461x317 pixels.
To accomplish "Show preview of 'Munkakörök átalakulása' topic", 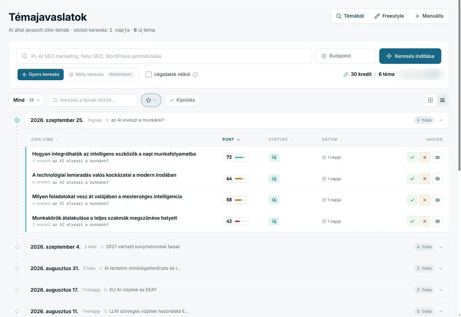I will click(438, 221).
